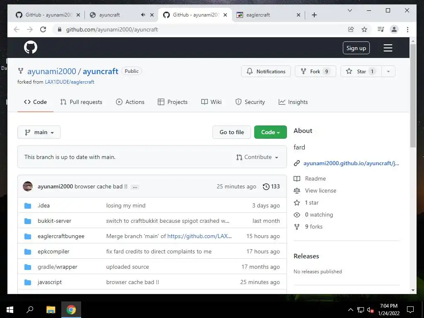Open commit history clock icon showing 133
The width and height of the screenshot is (424, 318).
(271, 187)
